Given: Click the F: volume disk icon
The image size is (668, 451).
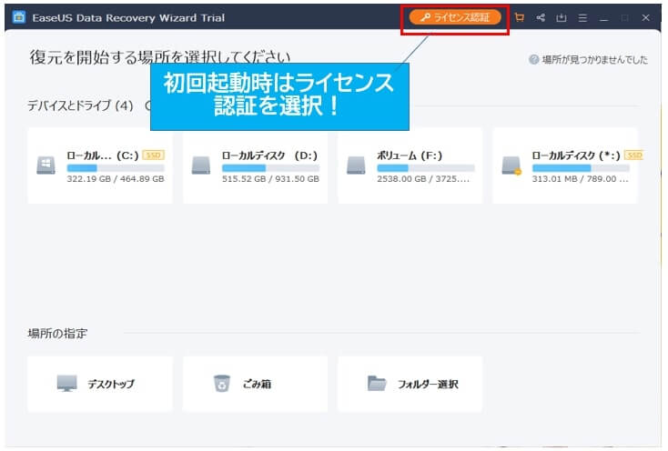Looking at the screenshot, I should tap(356, 165).
